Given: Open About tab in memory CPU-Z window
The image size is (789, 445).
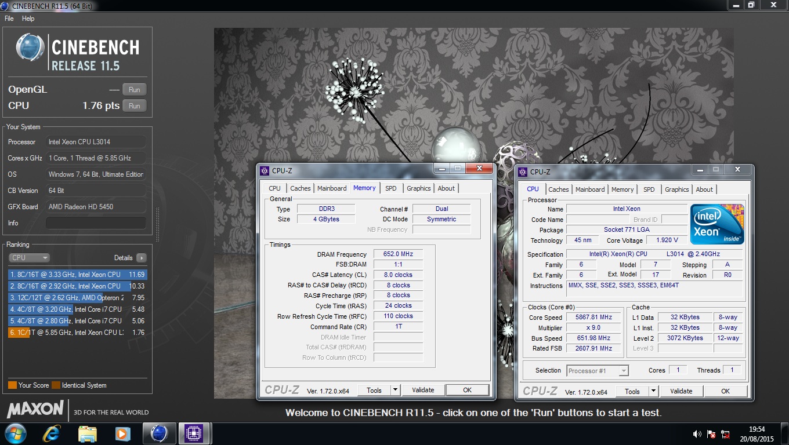Looking at the screenshot, I should click(x=446, y=188).
